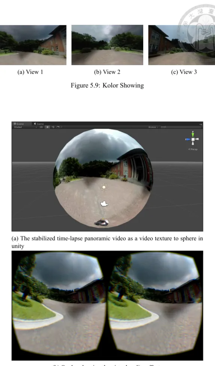
Task: Open the Gizmos dropdown
Action: pos(153,127)
